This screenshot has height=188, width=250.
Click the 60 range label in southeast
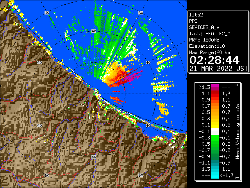pyautogui.click(x=141, y=175)
